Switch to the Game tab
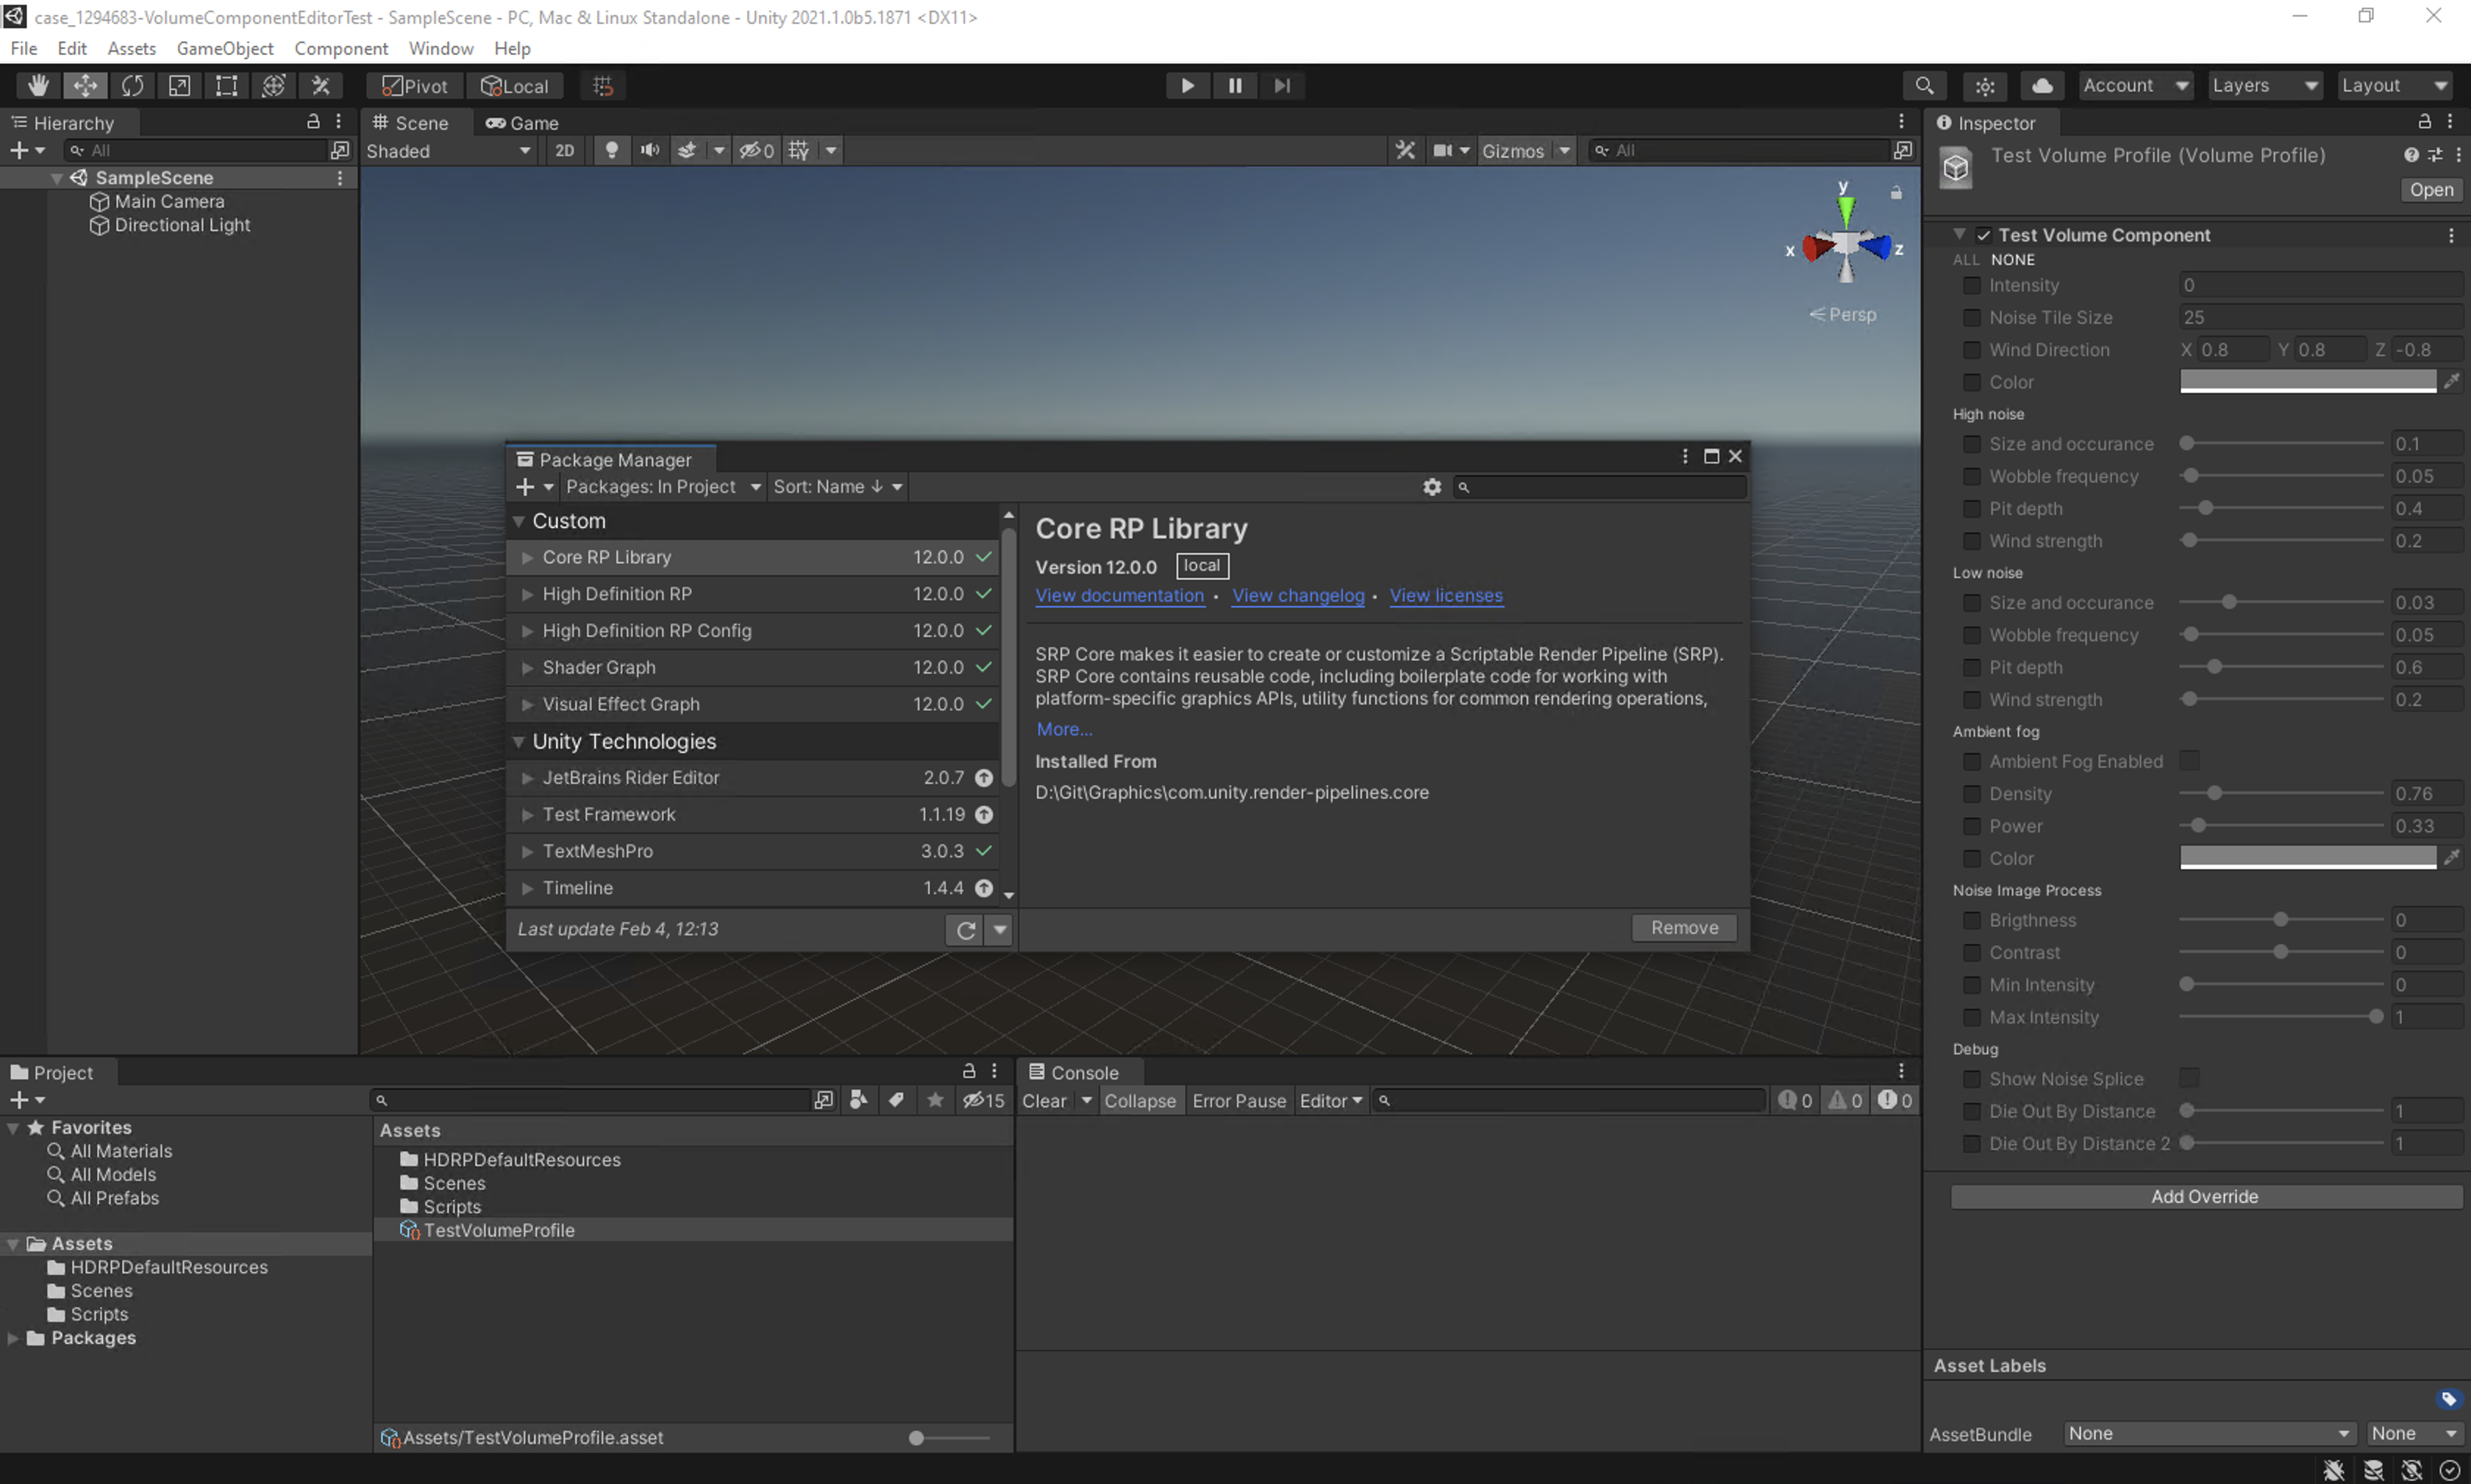 coord(522,122)
